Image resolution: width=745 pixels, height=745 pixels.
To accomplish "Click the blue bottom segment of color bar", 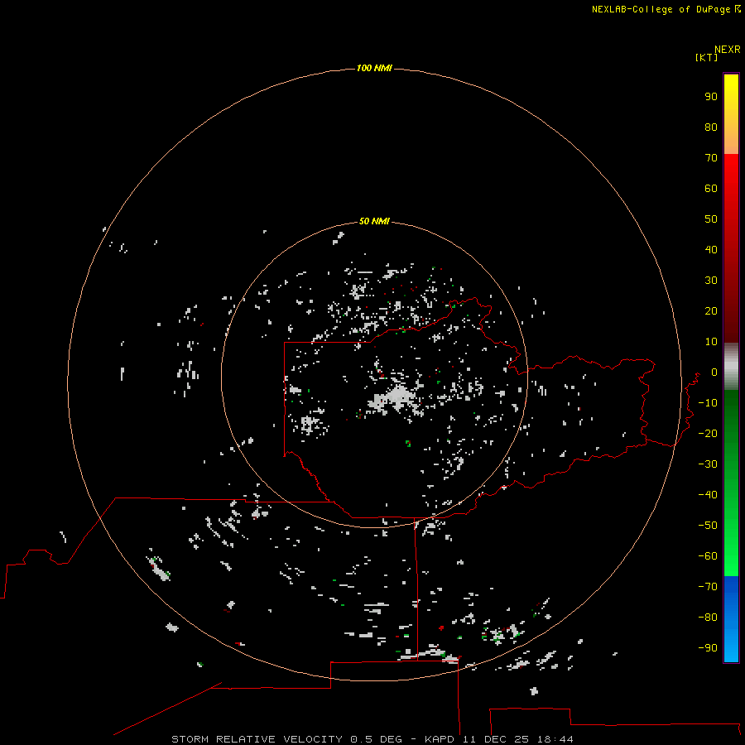I will (731, 618).
